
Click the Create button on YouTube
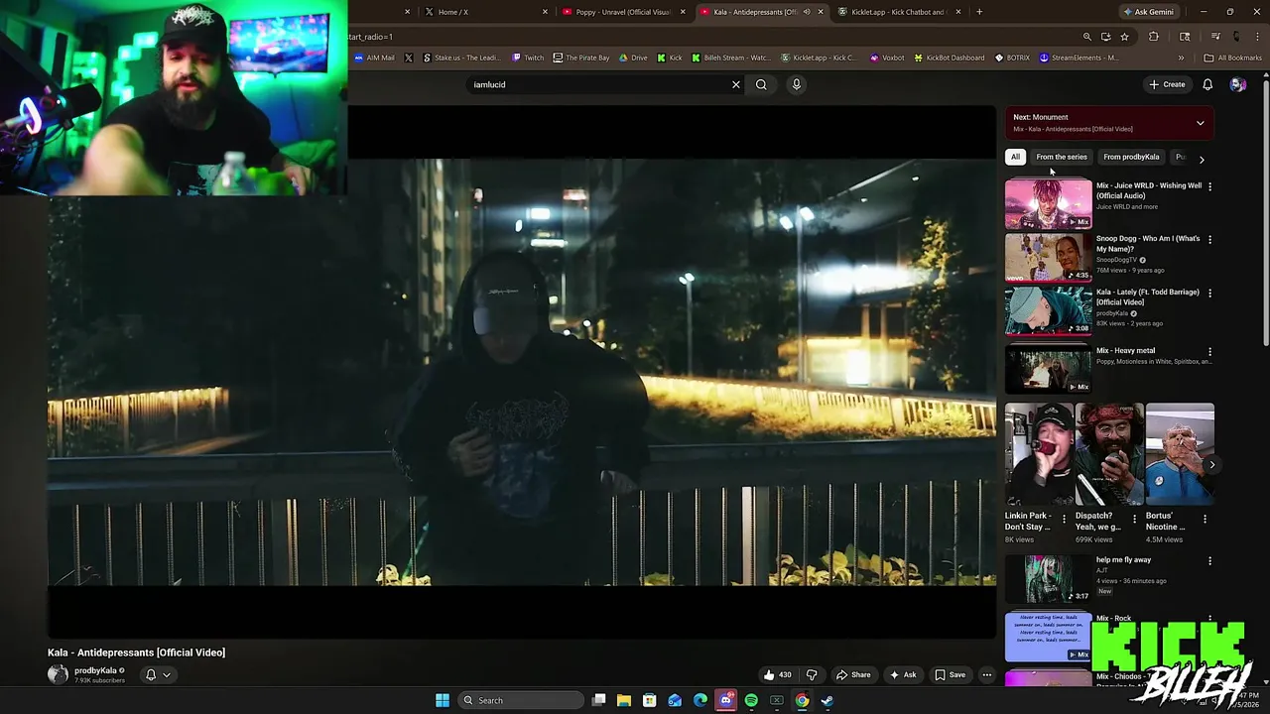click(x=1167, y=84)
